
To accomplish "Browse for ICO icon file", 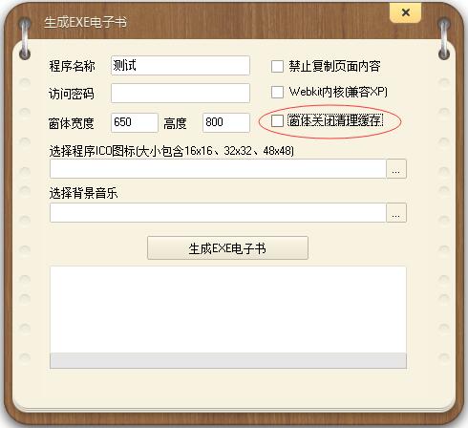I will [396, 169].
